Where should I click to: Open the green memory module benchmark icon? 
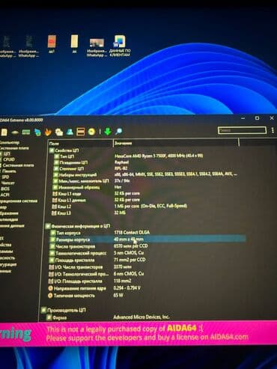click(26, 132)
